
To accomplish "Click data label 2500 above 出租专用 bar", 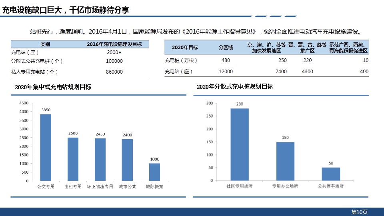I will (x=73, y=134).
